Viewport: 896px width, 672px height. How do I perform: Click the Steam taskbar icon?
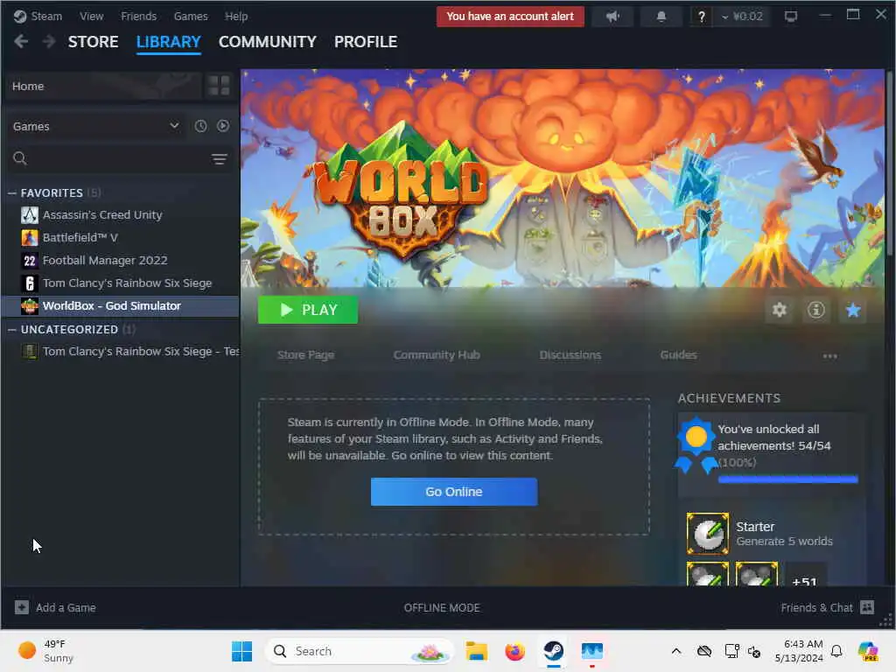point(553,651)
